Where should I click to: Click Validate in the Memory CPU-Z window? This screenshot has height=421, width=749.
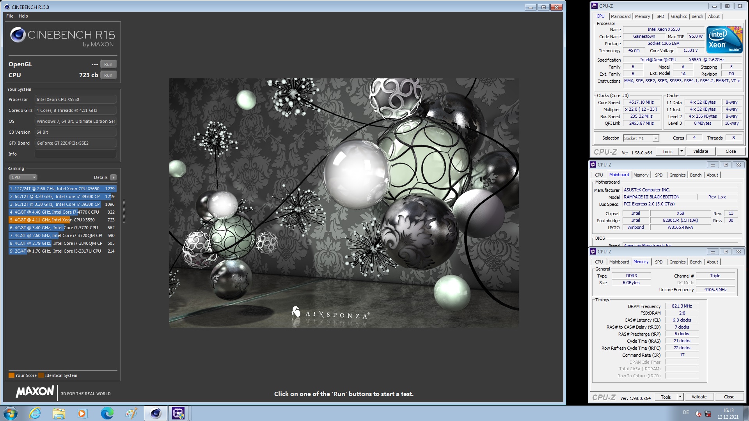pos(699,397)
